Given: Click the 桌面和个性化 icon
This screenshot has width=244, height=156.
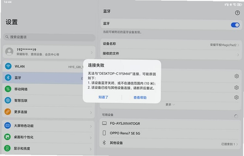Looking at the screenshot, I should [x=7, y=137].
